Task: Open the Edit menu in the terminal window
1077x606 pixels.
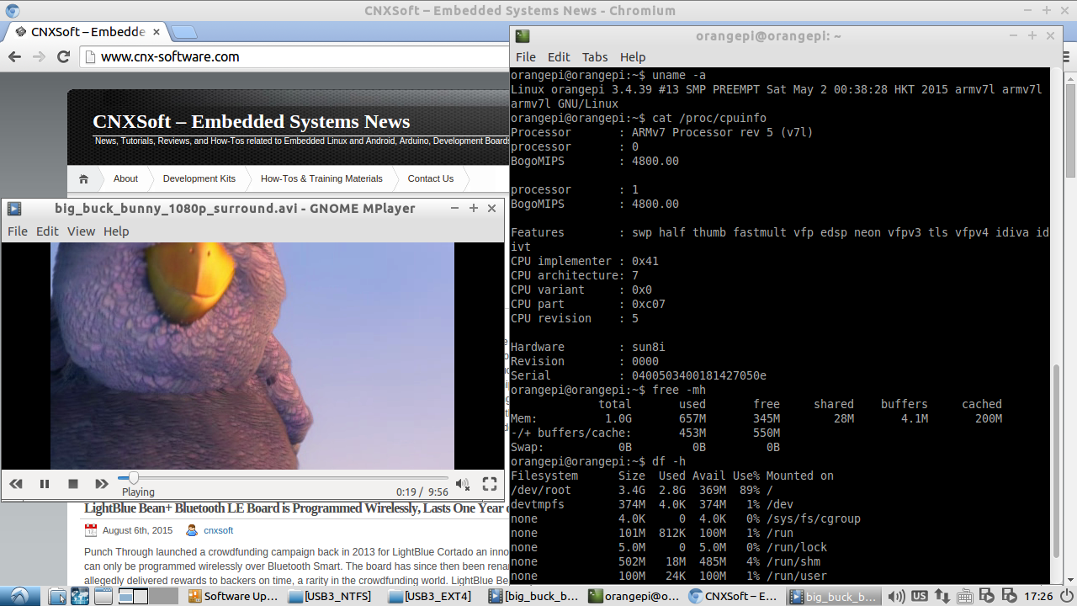Action: click(x=559, y=57)
